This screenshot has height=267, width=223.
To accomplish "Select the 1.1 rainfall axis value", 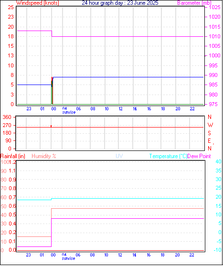I will pyautogui.click(x=12, y=171).
